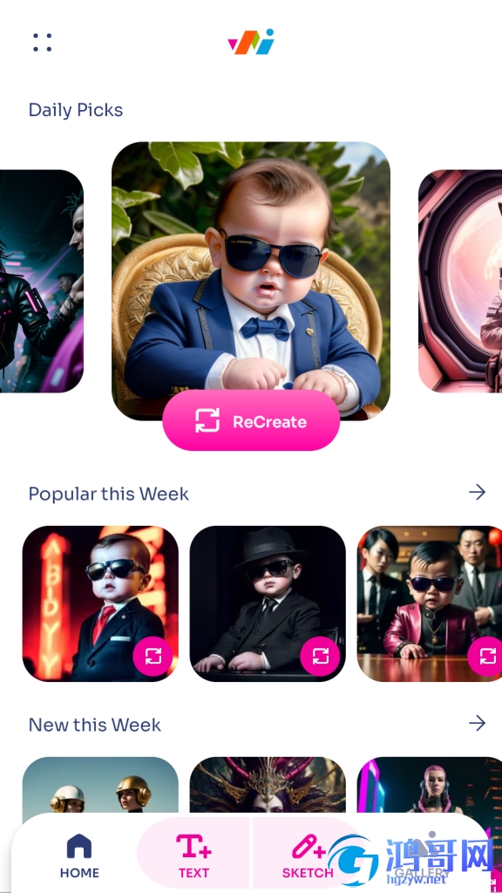
Task: Switch to the SKETCH tab
Action: [x=308, y=856]
